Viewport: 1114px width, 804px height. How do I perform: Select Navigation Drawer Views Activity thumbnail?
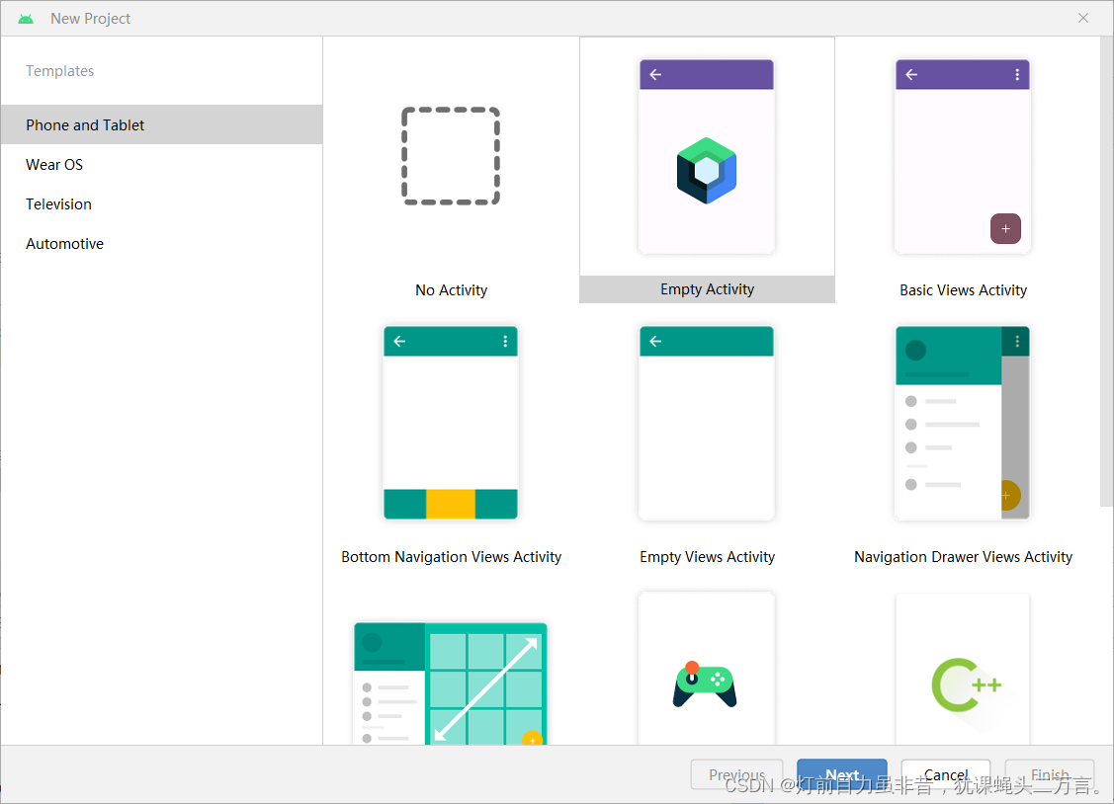pyautogui.click(x=963, y=423)
